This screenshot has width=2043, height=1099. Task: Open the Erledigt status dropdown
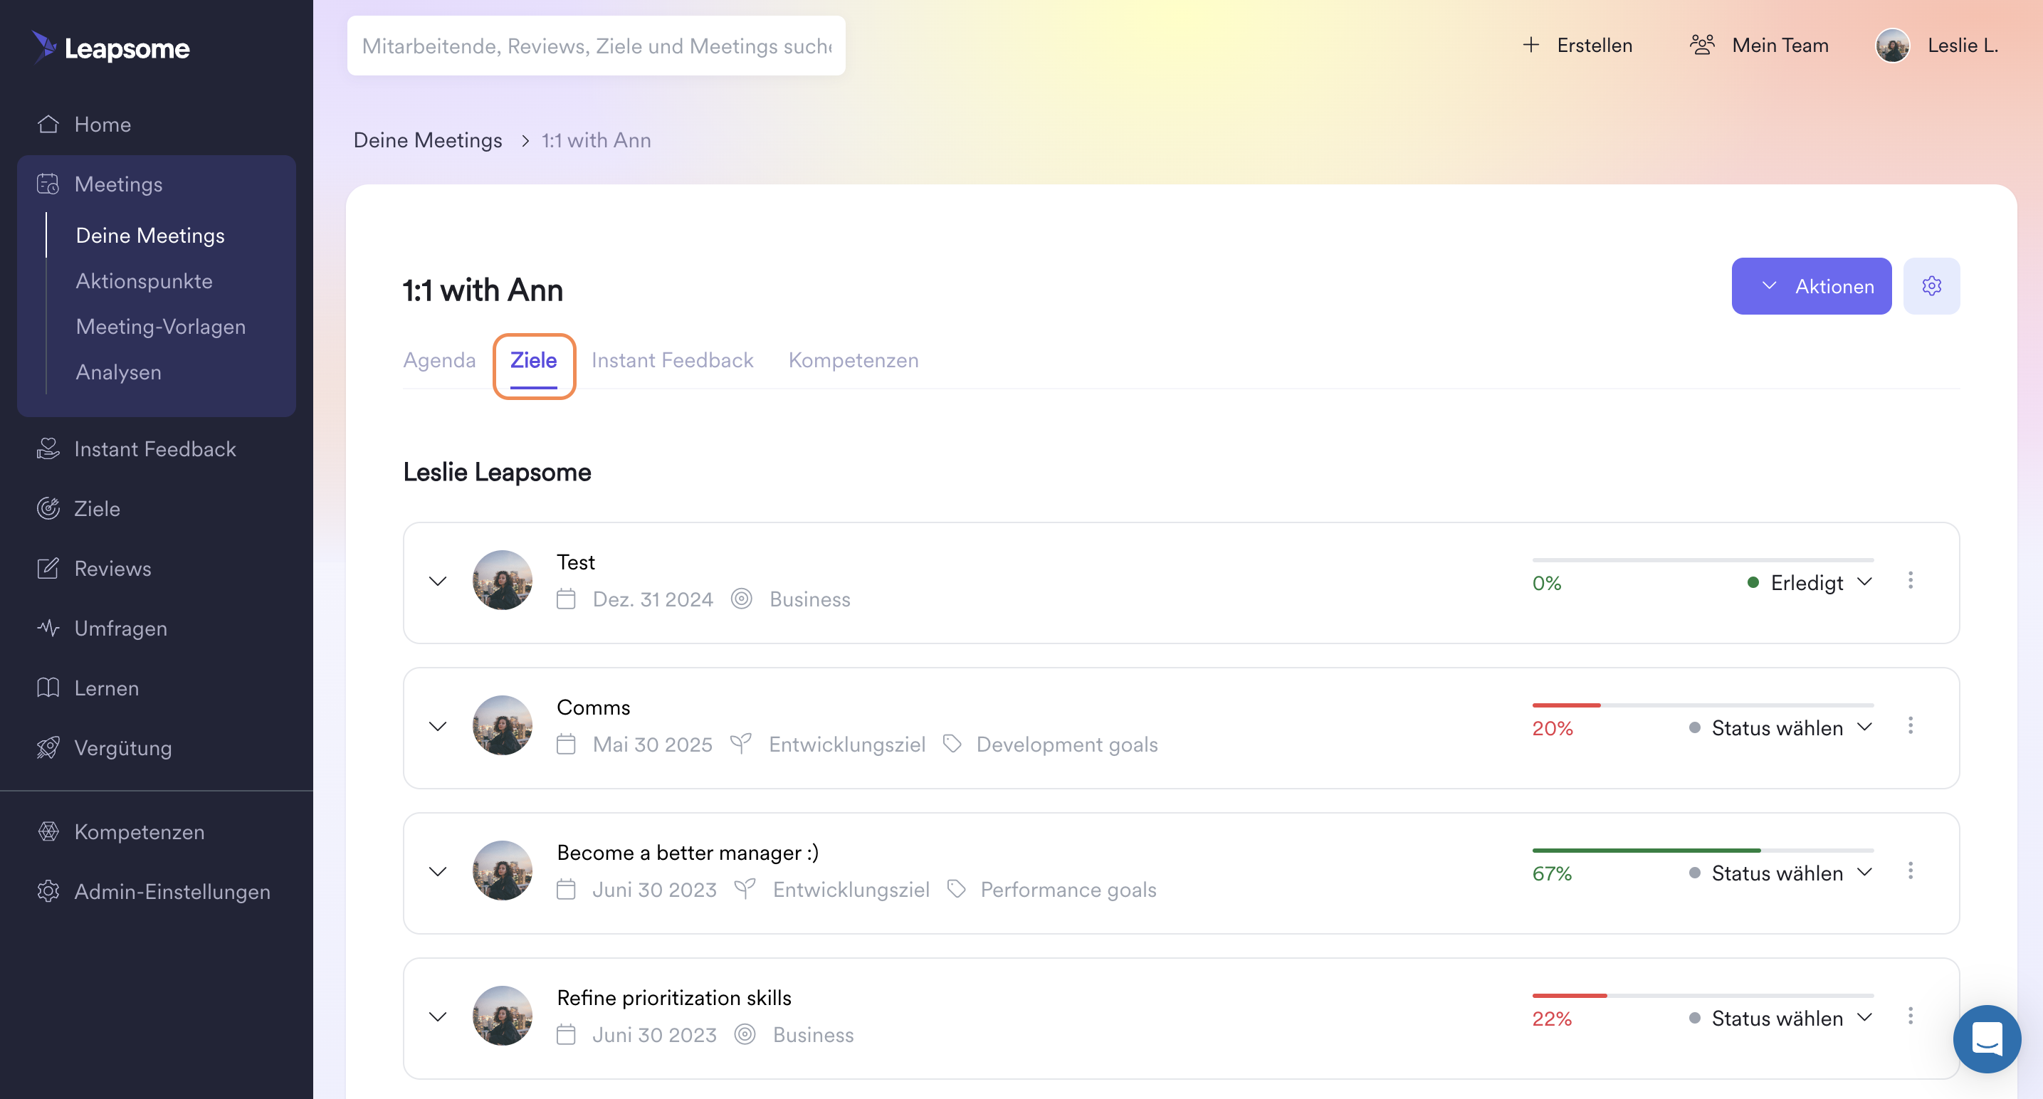pyautogui.click(x=1809, y=583)
